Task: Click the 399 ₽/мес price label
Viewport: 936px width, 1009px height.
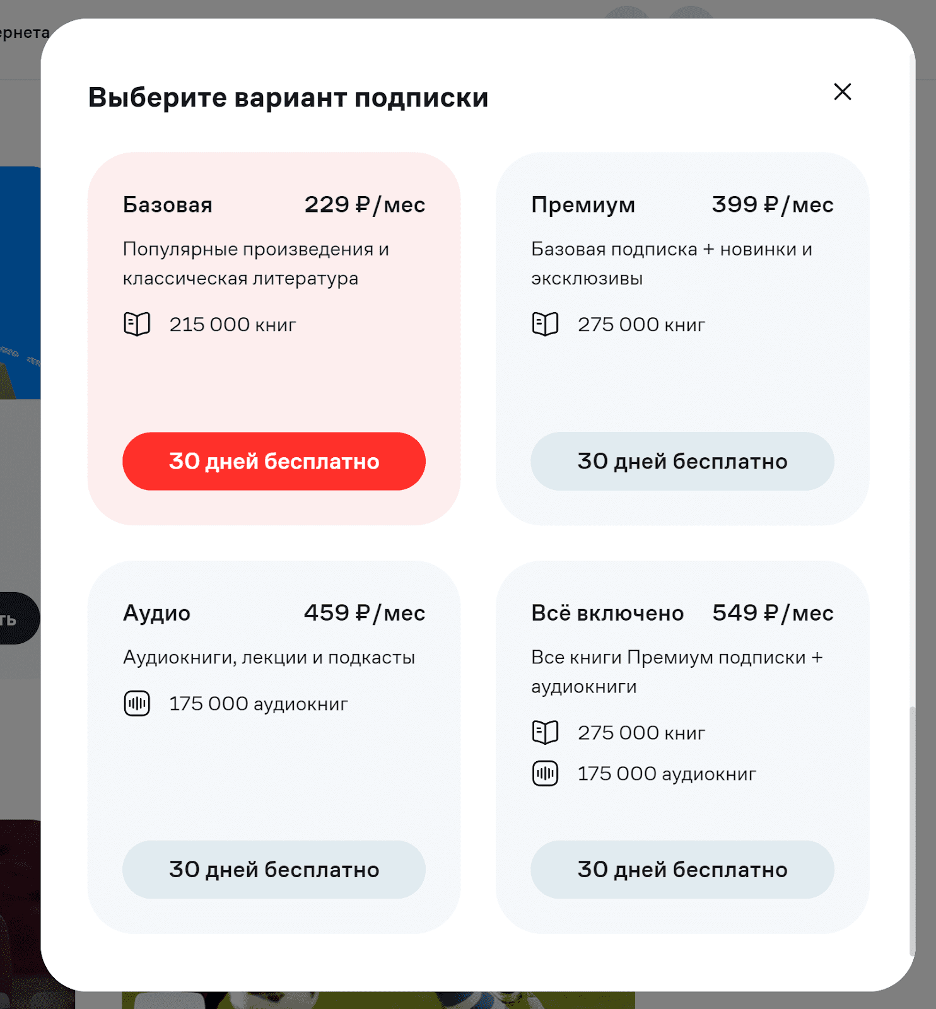Action: coord(773,205)
